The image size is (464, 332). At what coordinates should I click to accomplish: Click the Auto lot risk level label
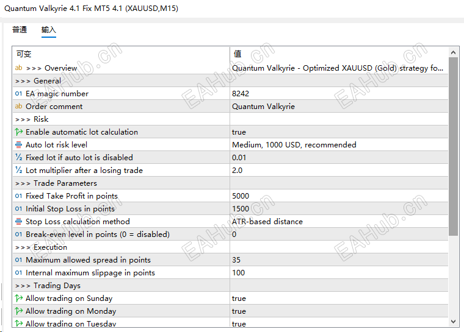(x=57, y=145)
